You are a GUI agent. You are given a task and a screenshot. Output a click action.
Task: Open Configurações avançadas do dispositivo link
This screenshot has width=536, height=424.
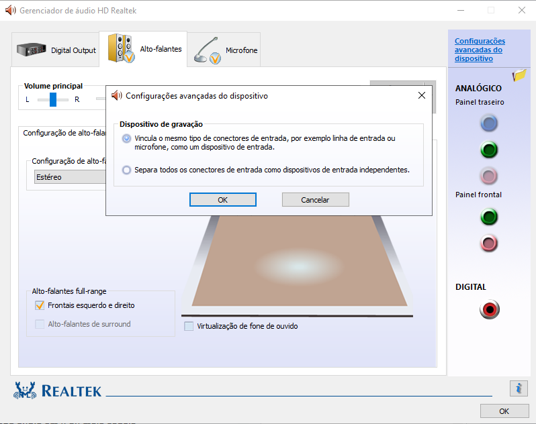coord(480,50)
